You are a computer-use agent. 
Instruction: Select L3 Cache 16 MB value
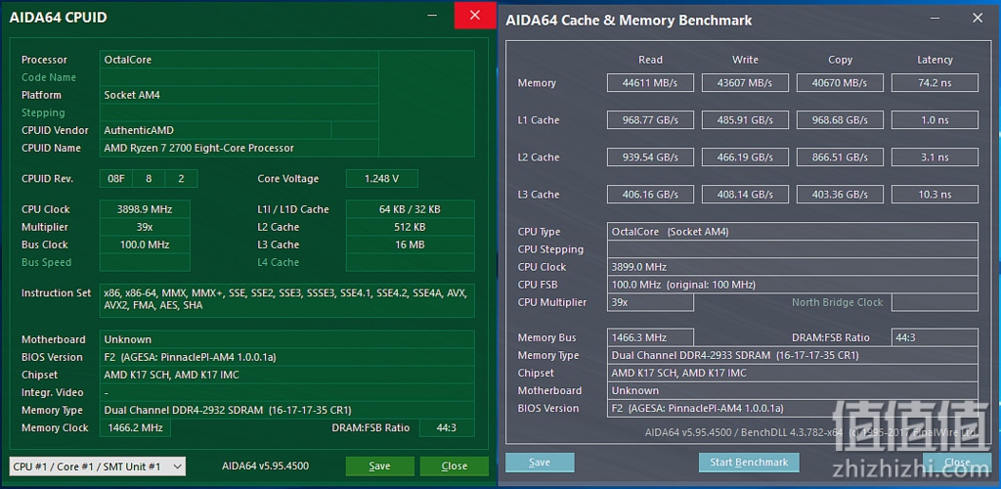(x=410, y=244)
